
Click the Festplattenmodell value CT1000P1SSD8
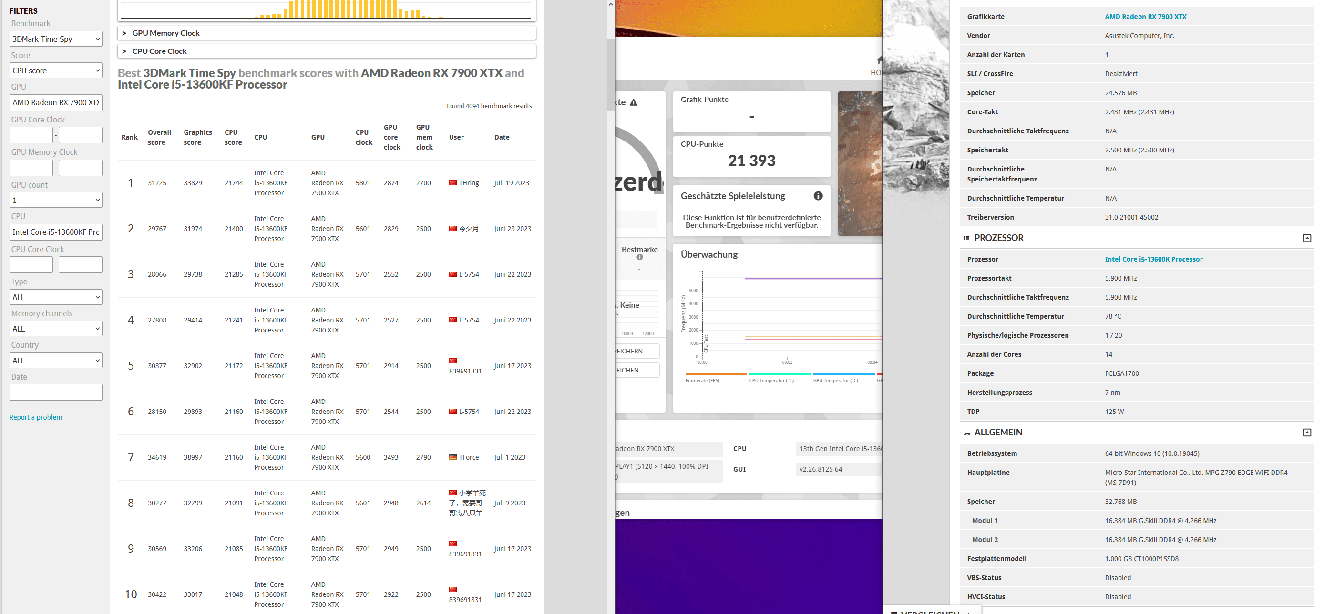click(1141, 559)
